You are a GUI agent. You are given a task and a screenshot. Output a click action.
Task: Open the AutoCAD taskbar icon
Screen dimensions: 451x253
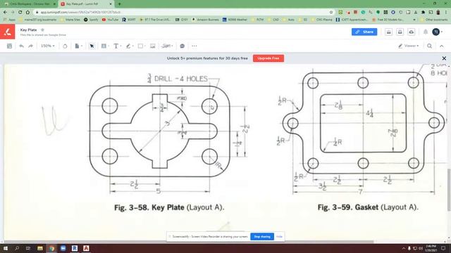click(86, 248)
